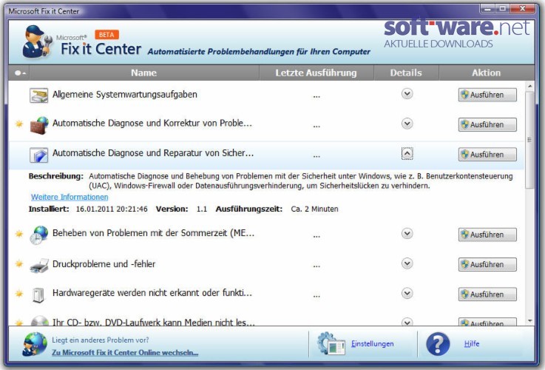
Task: Maximize the Microsoft Fix it Center window
Action: [x=503, y=9]
